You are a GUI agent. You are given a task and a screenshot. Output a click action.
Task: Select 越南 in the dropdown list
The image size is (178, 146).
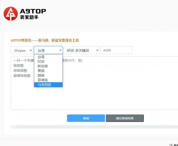(48, 75)
